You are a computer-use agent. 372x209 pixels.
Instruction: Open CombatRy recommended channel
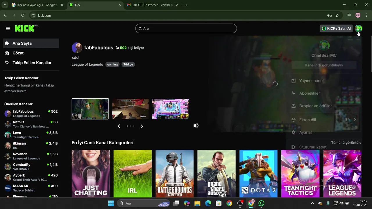31,167
